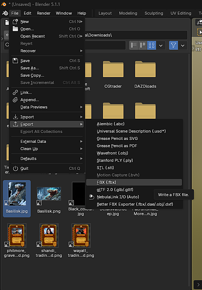Export as Stanford PLY (.ply)
This screenshot has height=290, width=202.
click(x=134, y=160)
